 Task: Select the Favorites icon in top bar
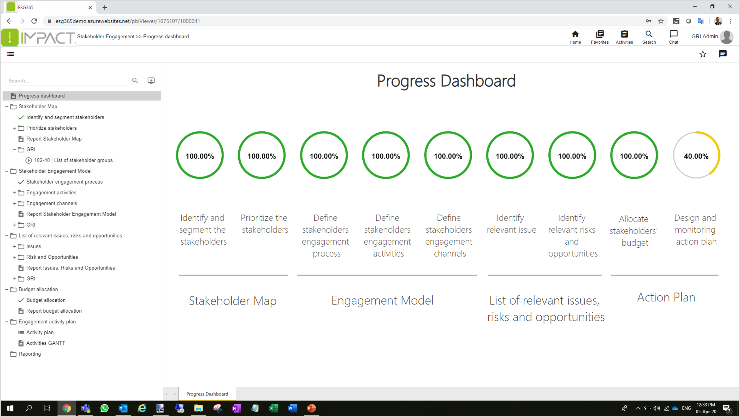pos(600,37)
